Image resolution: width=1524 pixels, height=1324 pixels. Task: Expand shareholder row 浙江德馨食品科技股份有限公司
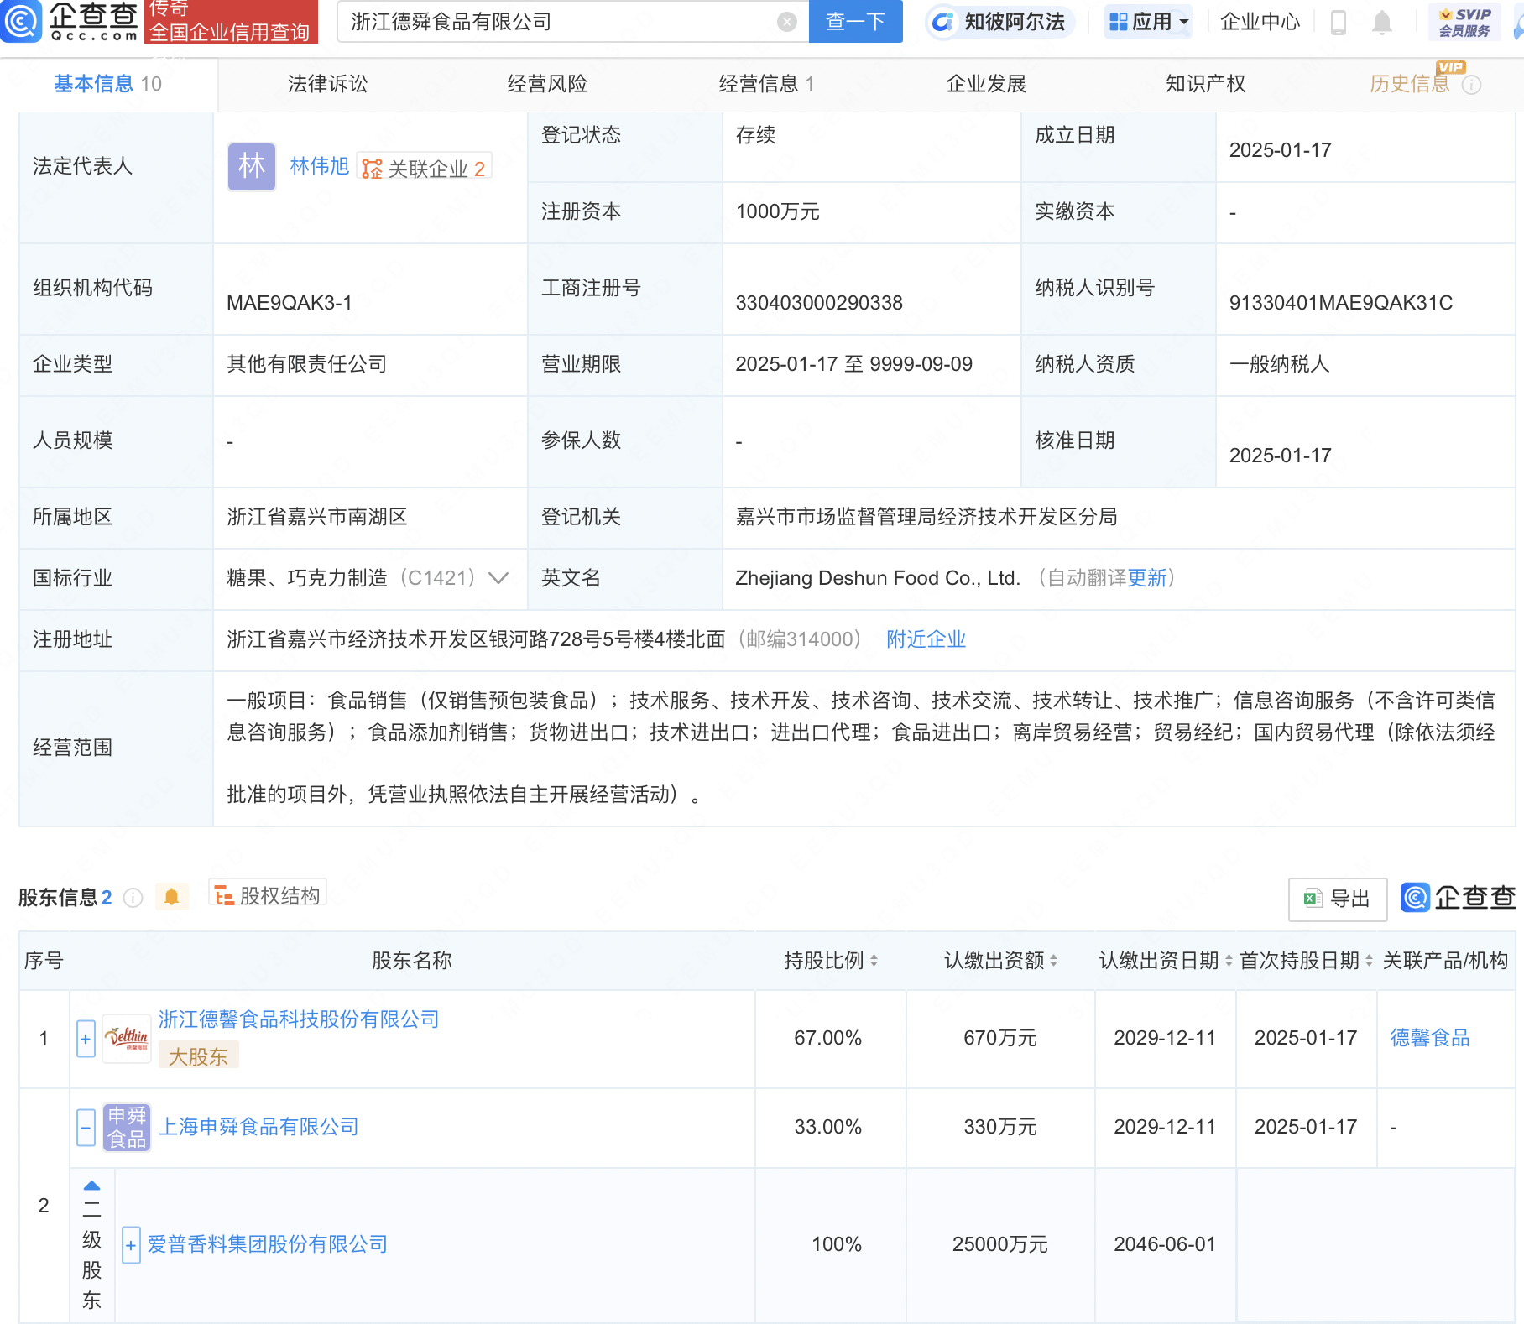[86, 1039]
